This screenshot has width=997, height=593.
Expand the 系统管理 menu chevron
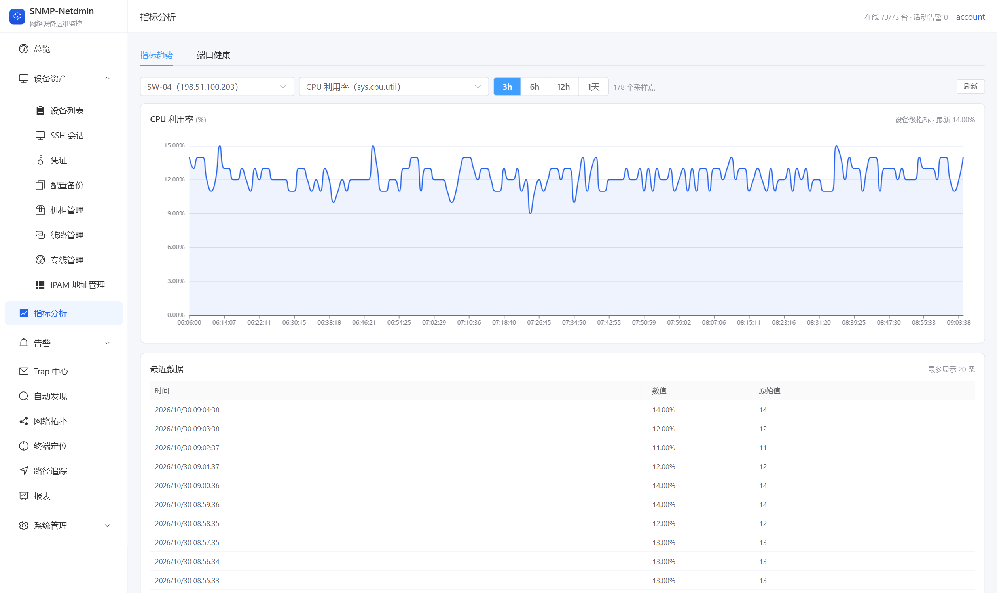107,526
